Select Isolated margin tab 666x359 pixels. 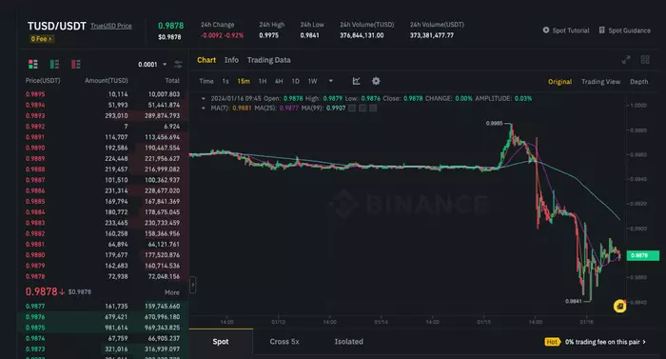click(x=349, y=342)
